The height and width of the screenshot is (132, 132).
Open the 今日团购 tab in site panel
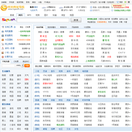pos(87,27)
